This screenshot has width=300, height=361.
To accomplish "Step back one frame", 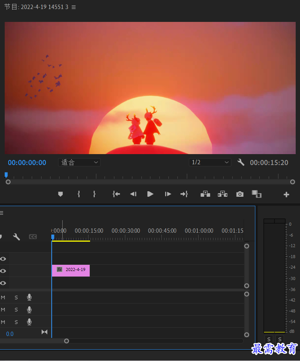I will pyautogui.click(x=133, y=194).
